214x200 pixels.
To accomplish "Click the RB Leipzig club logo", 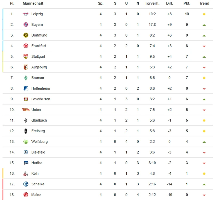I will coord(26,14).
